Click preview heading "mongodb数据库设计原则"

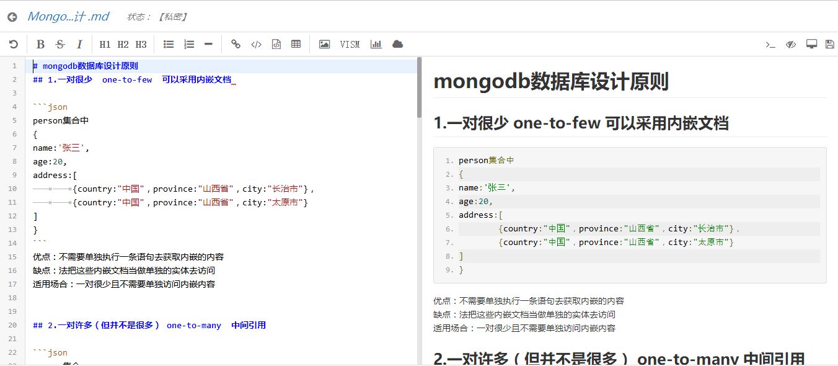pos(551,82)
